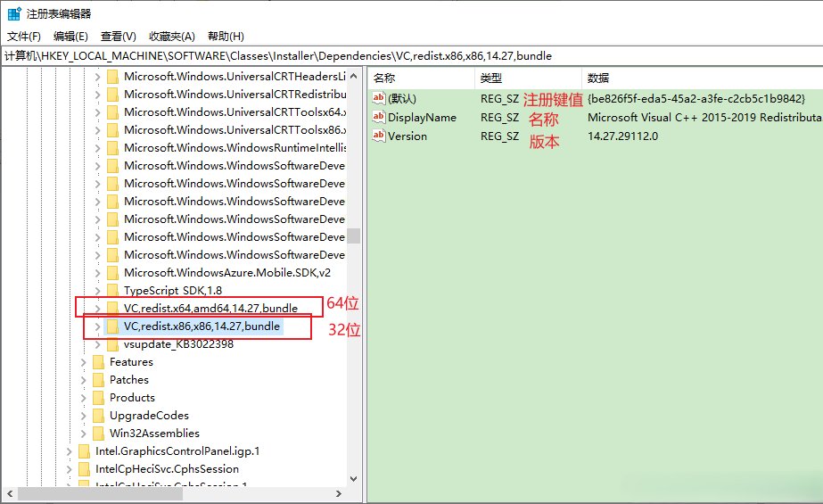Image resolution: width=823 pixels, height=504 pixels.
Task: Expand the Win32Assemblies key
Action: [x=84, y=434]
